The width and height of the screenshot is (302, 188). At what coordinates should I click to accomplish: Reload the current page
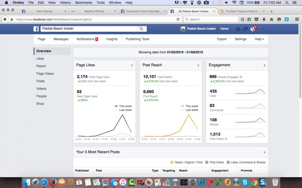point(178,19)
